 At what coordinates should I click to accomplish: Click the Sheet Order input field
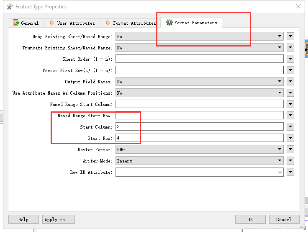tap(199, 59)
